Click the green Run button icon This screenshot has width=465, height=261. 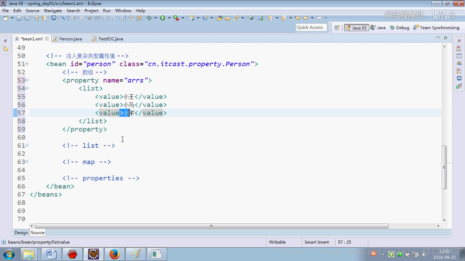163,18
